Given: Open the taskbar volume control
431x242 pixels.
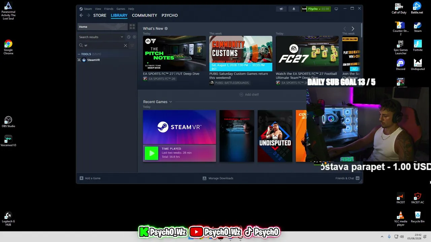Looking at the screenshot, I should [401, 237].
